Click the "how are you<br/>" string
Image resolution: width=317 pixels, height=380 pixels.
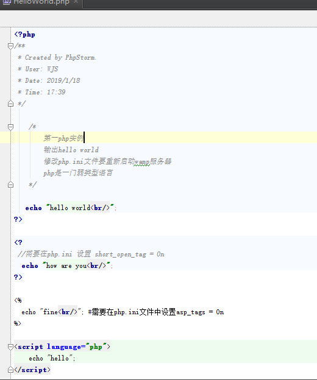76,266
